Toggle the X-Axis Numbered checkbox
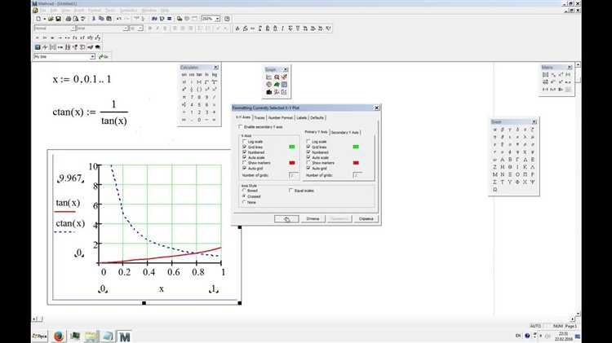This screenshot has width=612, height=343. coord(244,152)
